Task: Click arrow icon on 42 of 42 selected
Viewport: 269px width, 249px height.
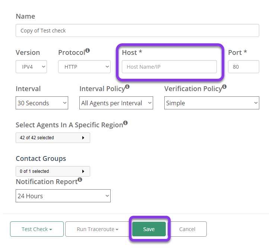Action: tap(83, 138)
